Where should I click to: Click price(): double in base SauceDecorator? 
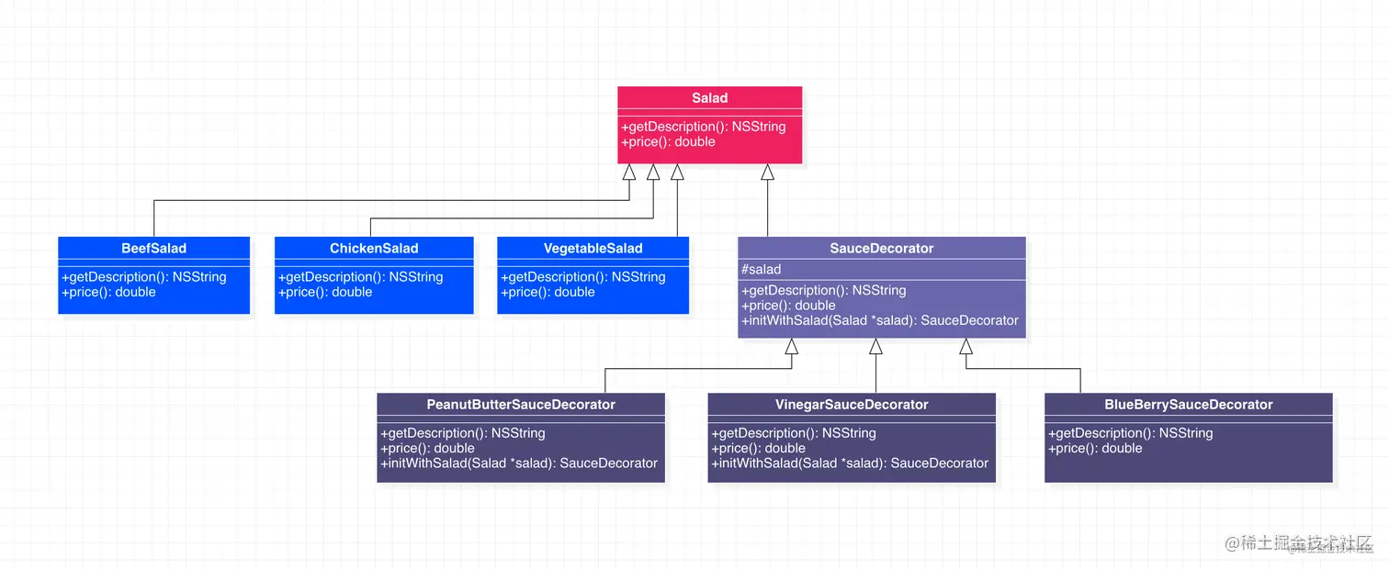click(788, 306)
